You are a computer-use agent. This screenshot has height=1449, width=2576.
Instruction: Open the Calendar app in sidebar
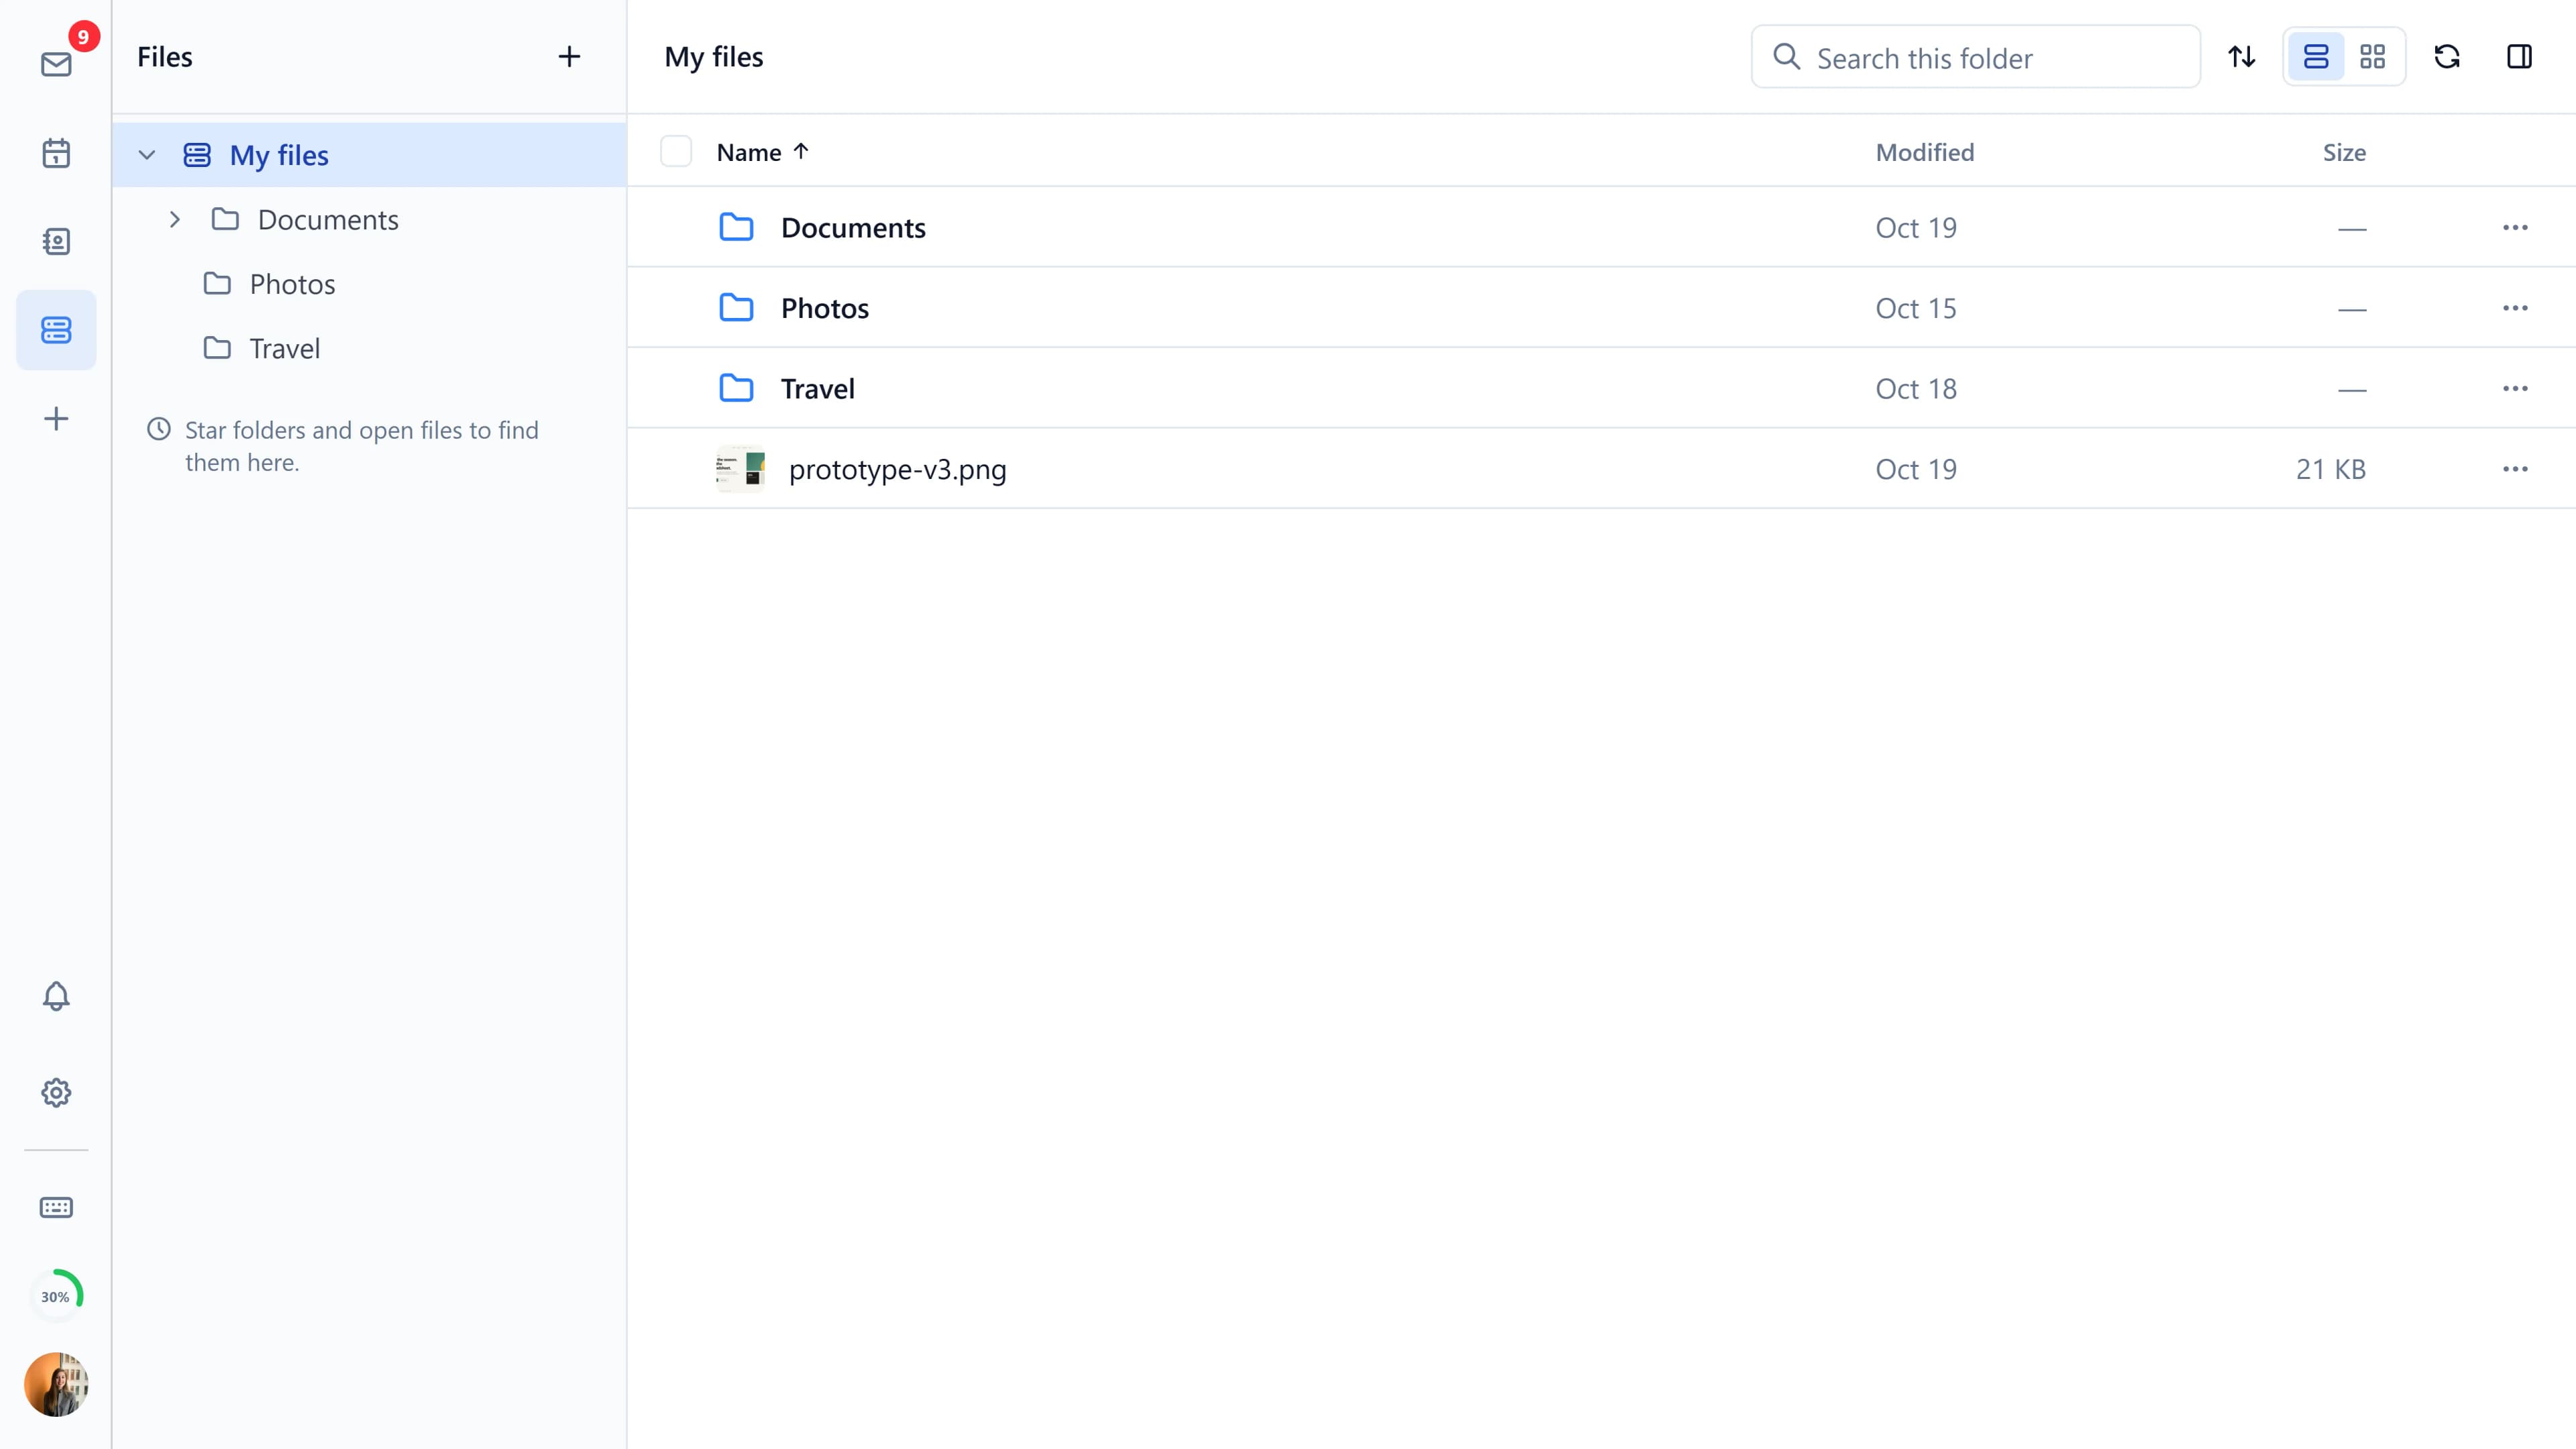tap(56, 153)
